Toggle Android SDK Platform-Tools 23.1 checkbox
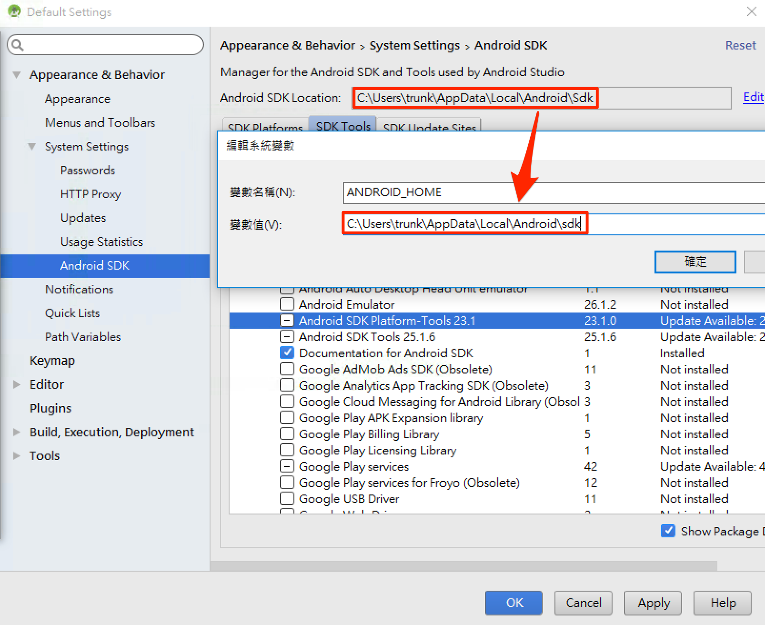Viewport: 765px width, 625px height. coord(287,320)
